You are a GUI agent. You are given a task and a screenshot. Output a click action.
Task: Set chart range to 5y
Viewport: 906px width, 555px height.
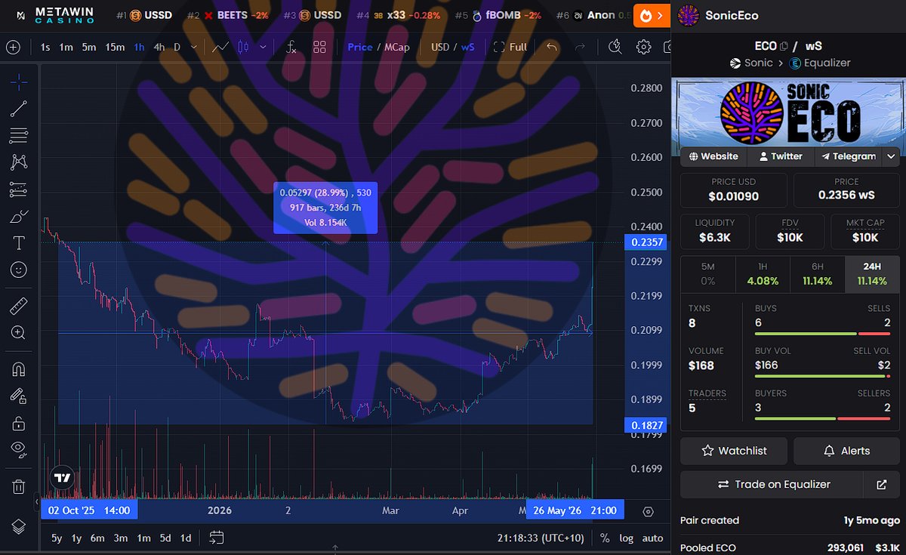pyautogui.click(x=57, y=538)
